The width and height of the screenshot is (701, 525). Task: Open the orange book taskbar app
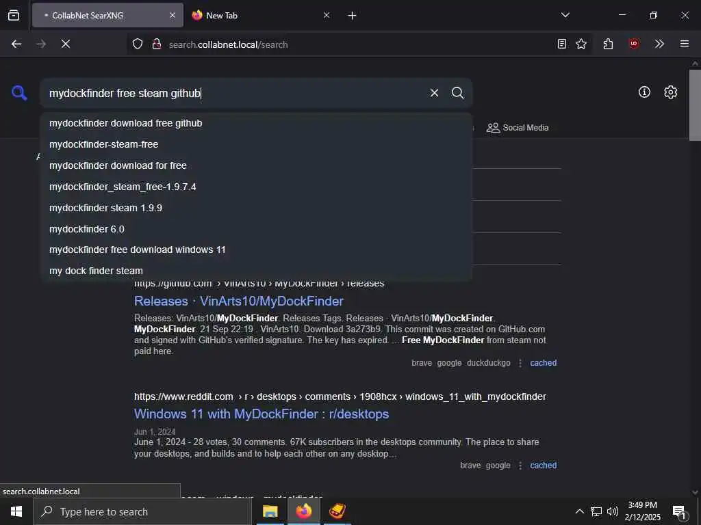pyautogui.click(x=337, y=511)
